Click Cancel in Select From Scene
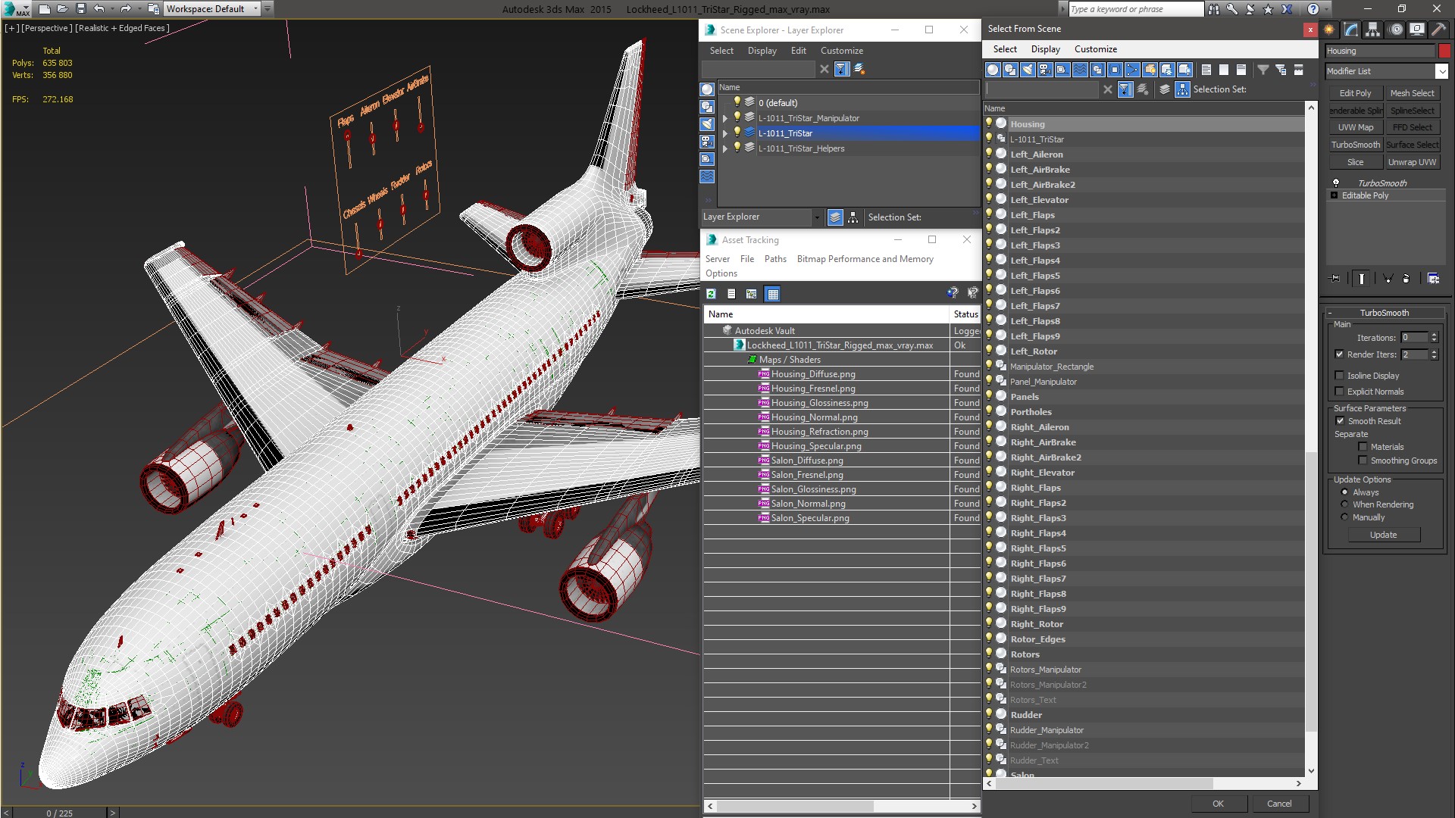 pyautogui.click(x=1279, y=804)
